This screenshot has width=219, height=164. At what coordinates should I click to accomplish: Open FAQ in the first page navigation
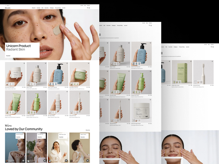coord(42,8)
